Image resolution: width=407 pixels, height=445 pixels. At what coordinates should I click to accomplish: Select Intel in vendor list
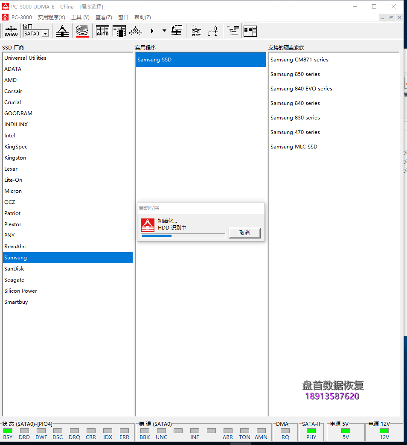point(68,135)
